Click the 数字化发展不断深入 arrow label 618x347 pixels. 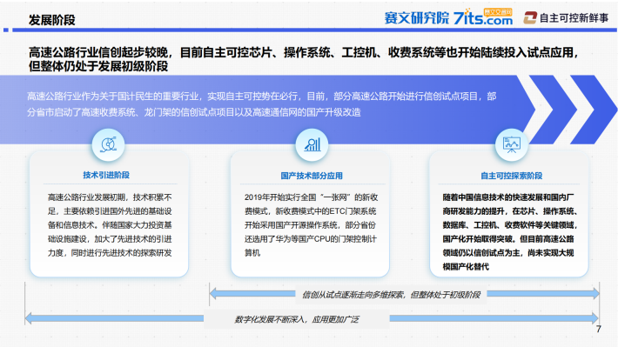[x=297, y=319]
